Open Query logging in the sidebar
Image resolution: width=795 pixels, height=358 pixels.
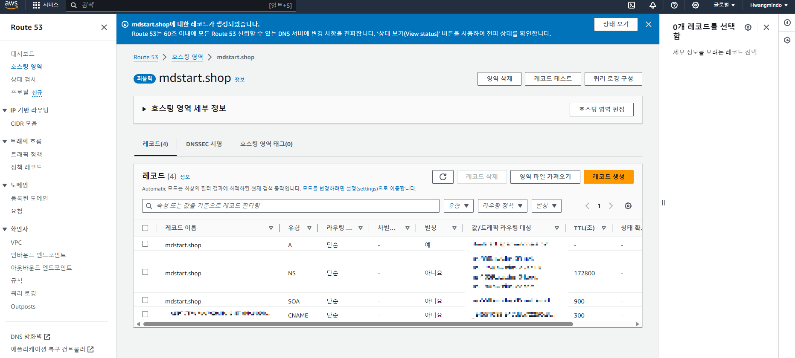click(x=23, y=293)
